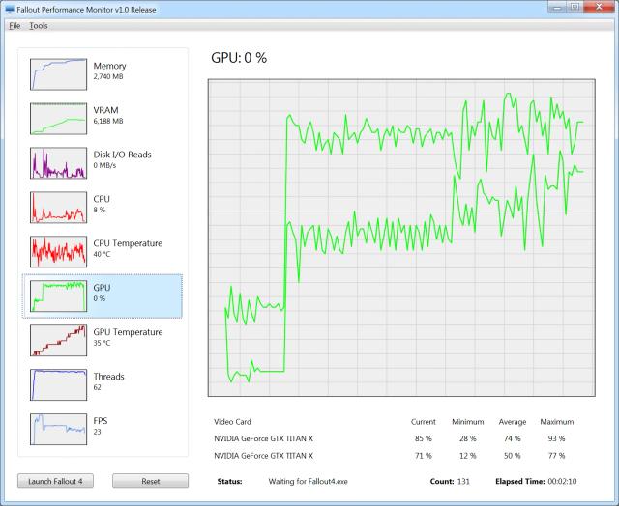This screenshot has height=506, width=619.
Task: Click the 6,188 MB VRAM value
Action: [108, 121]
